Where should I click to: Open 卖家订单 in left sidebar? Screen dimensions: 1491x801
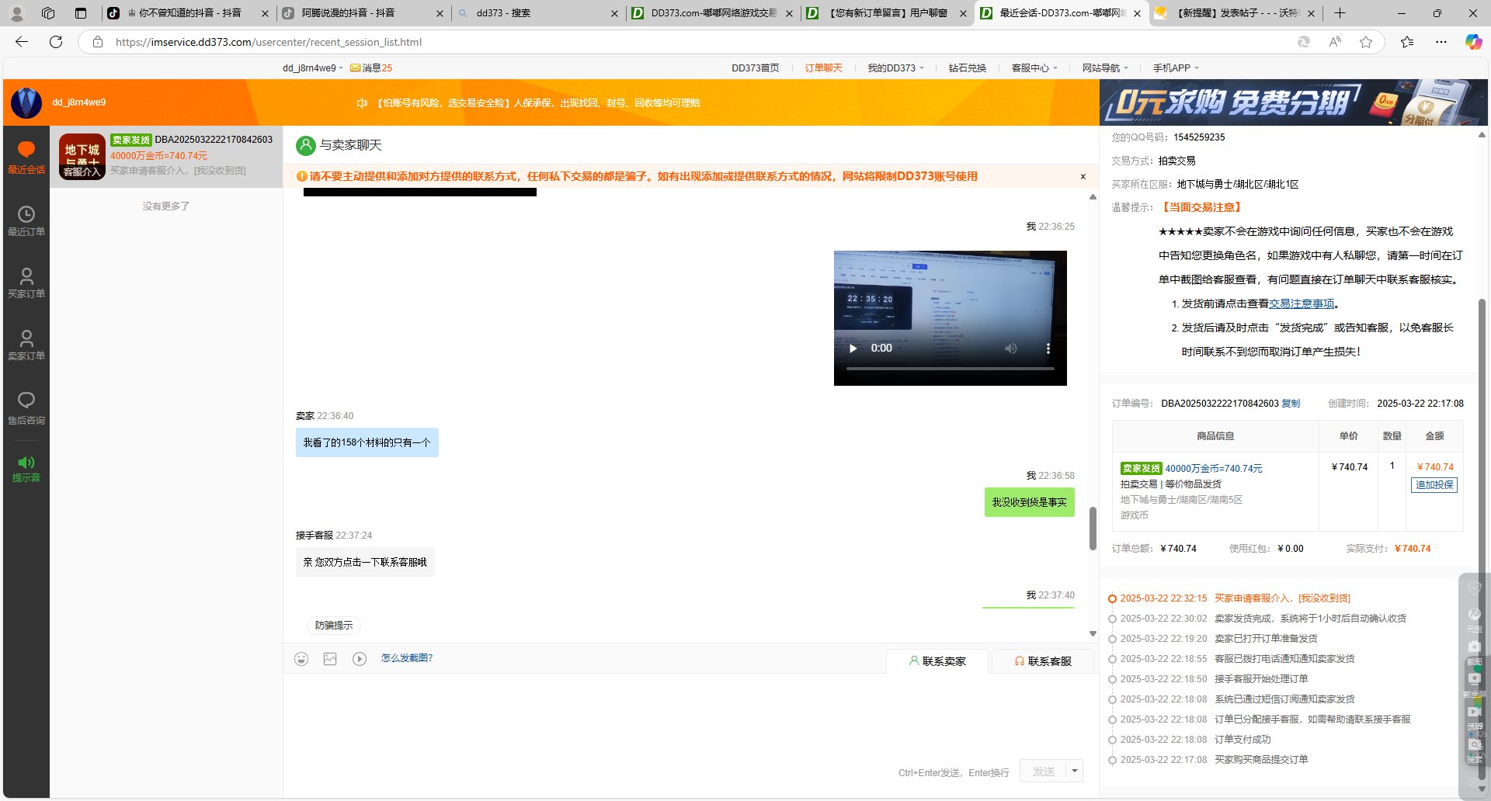26,345
